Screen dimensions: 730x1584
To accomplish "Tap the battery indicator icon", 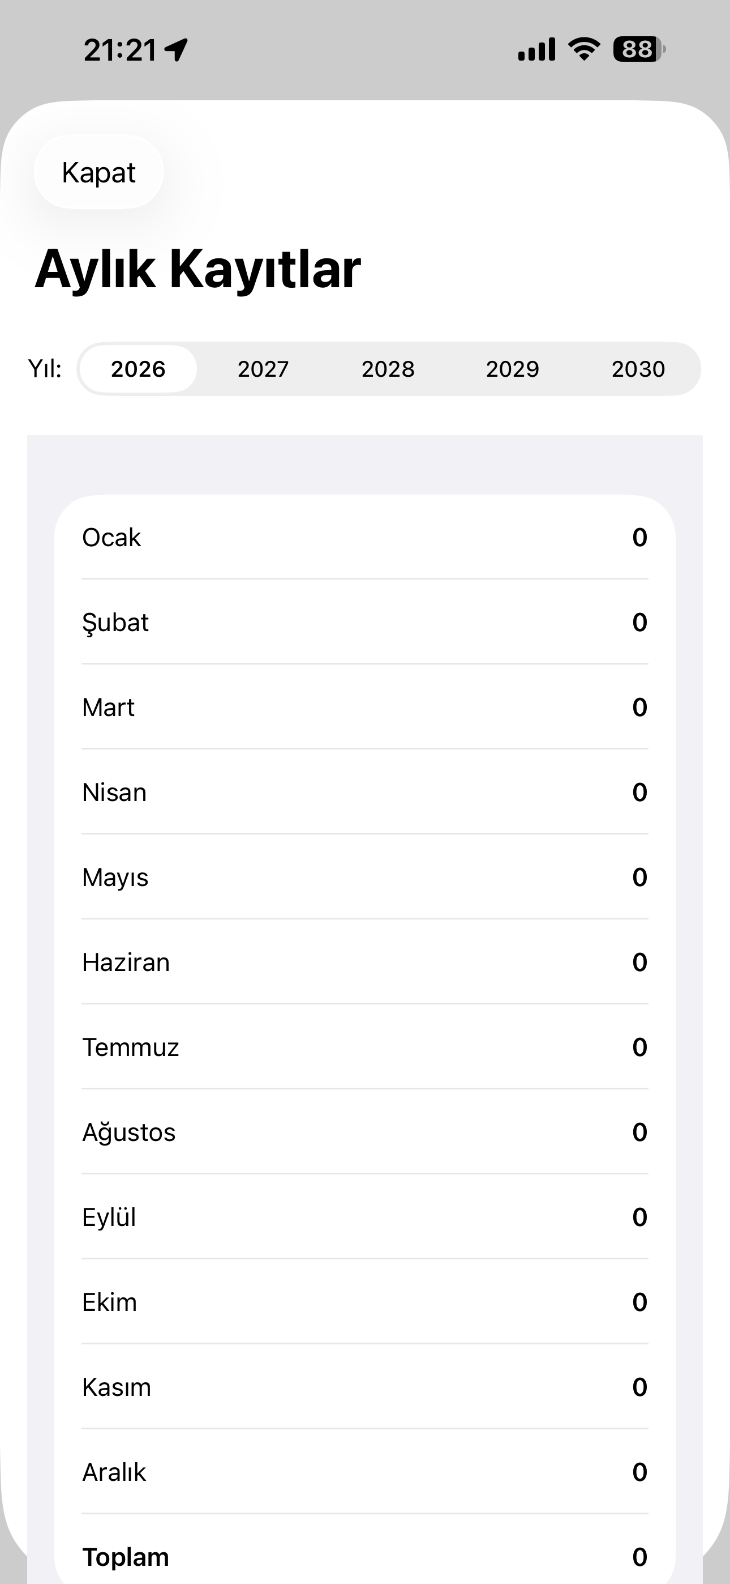I will click(639, 49).
